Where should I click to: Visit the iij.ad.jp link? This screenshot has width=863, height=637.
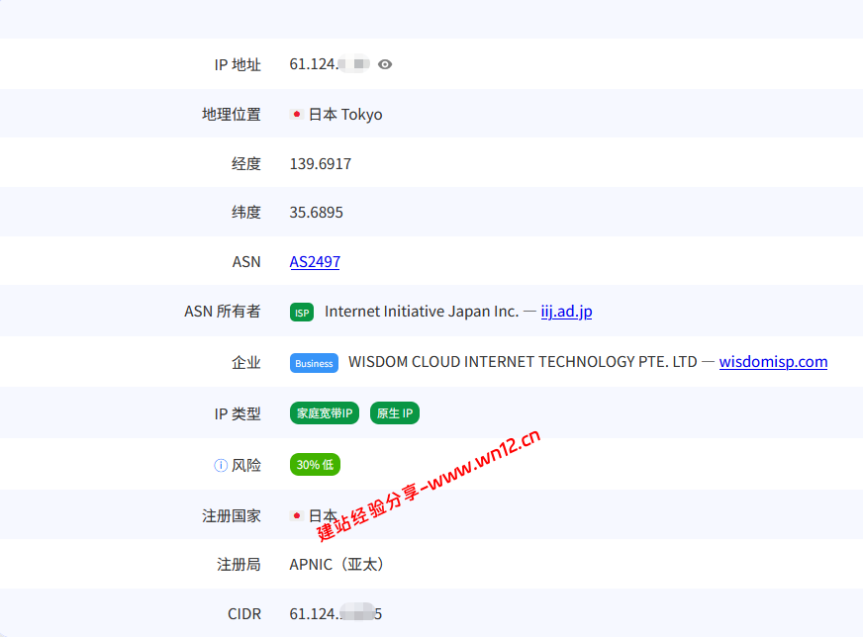point(566,312)
